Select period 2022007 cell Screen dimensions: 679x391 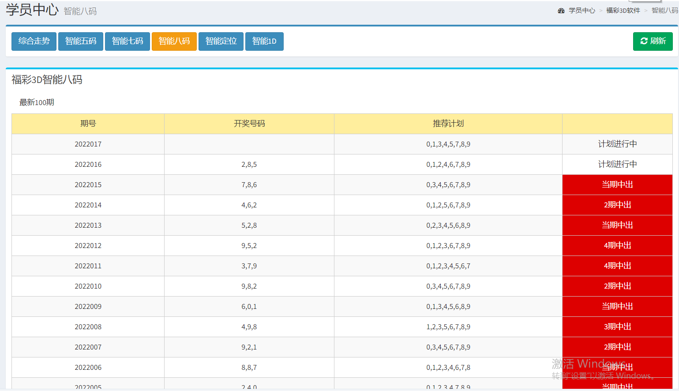coord(88,347)
